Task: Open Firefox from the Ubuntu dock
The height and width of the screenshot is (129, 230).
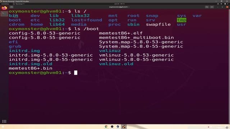Action: [x=4, y=8]
